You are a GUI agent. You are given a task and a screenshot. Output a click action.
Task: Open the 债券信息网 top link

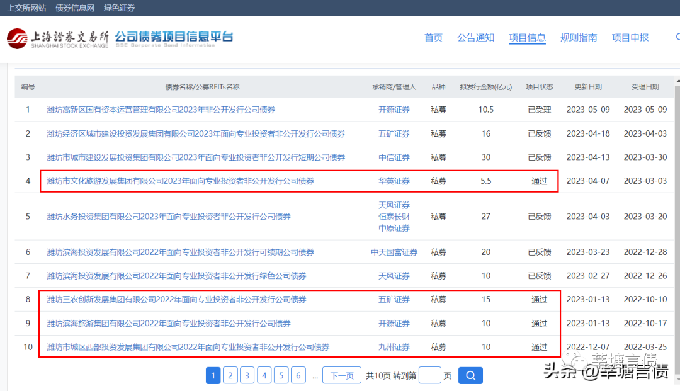click(x=75, y=8)
